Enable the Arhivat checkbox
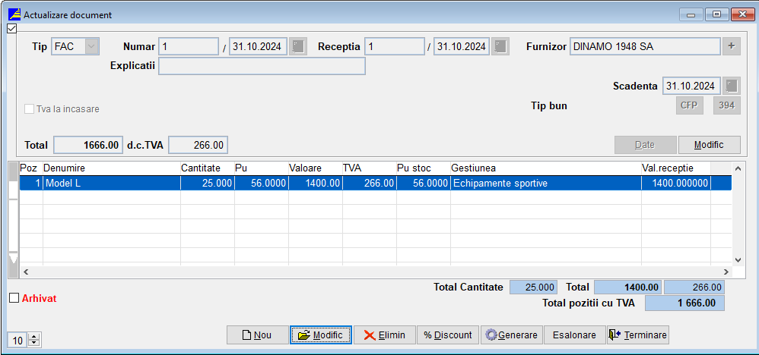759x355 pixels. (x=14, y=298)
